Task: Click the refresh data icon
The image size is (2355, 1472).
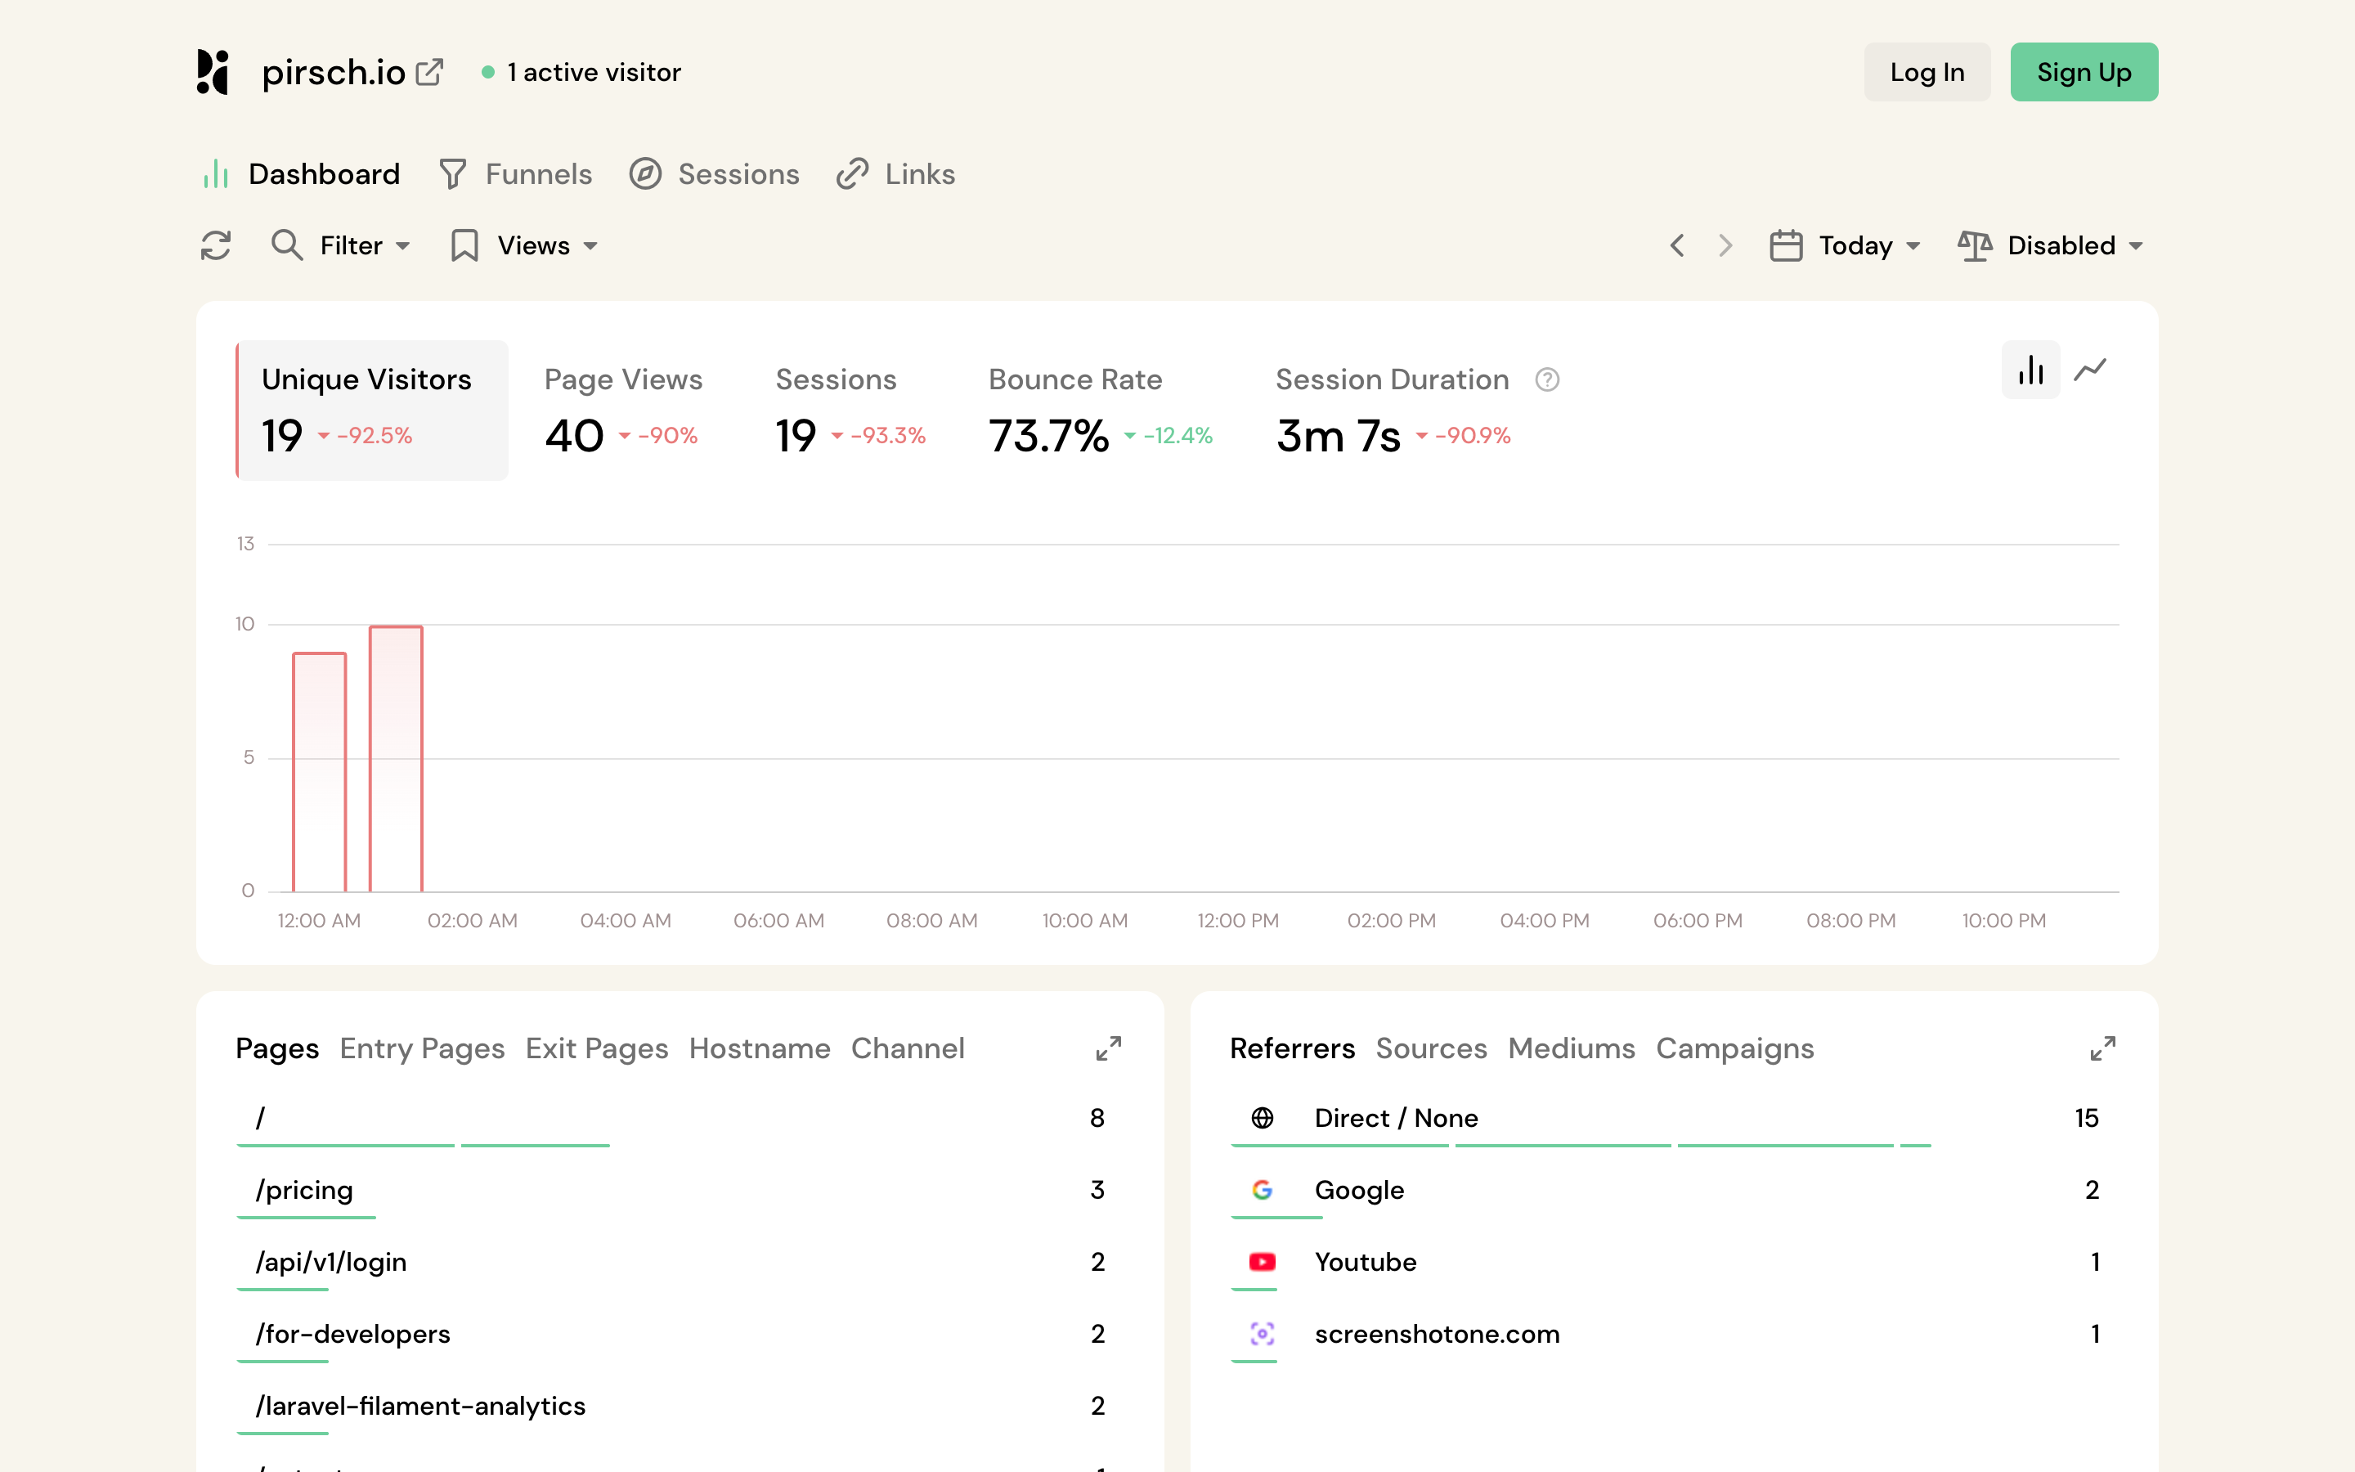Action: 215,245
